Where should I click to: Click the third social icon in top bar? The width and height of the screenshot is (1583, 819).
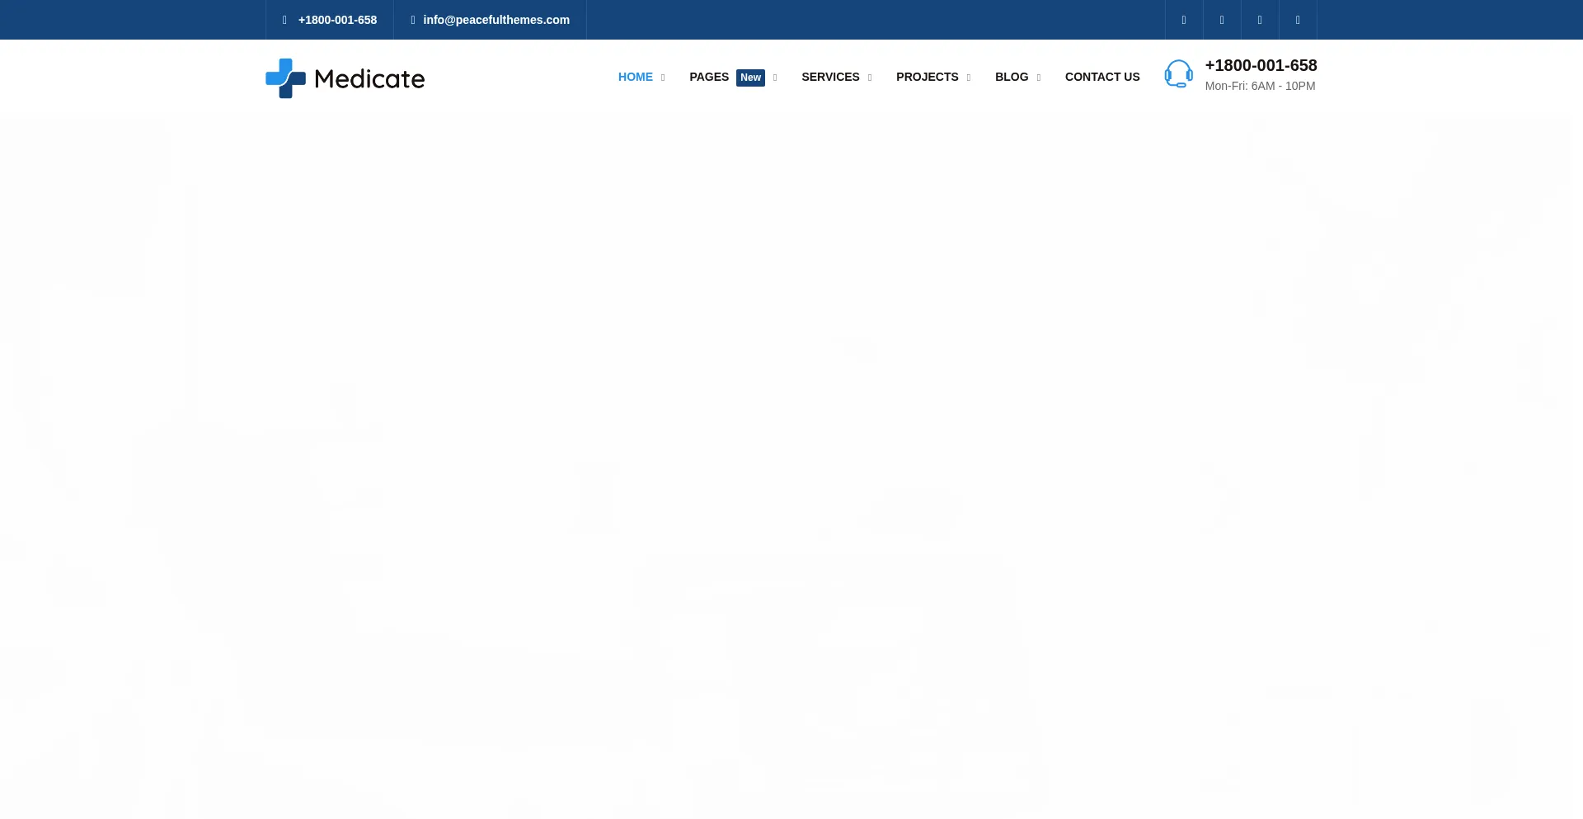click(x=1260, y=20)
